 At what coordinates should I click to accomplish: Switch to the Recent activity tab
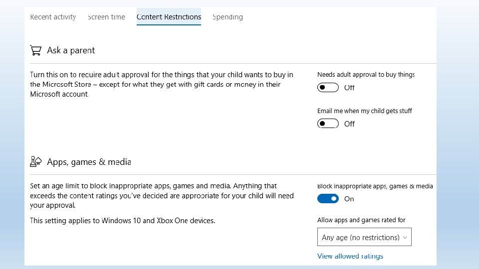53,17
